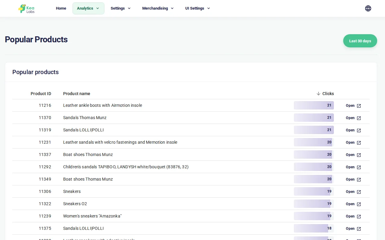Image resolution: width=385 pixels, height=240 pixels.
Task: Click the Product ID column header
Action: [41, 94]
